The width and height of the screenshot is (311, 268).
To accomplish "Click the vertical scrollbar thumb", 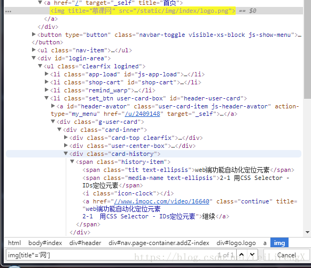I will coord(307,49).
